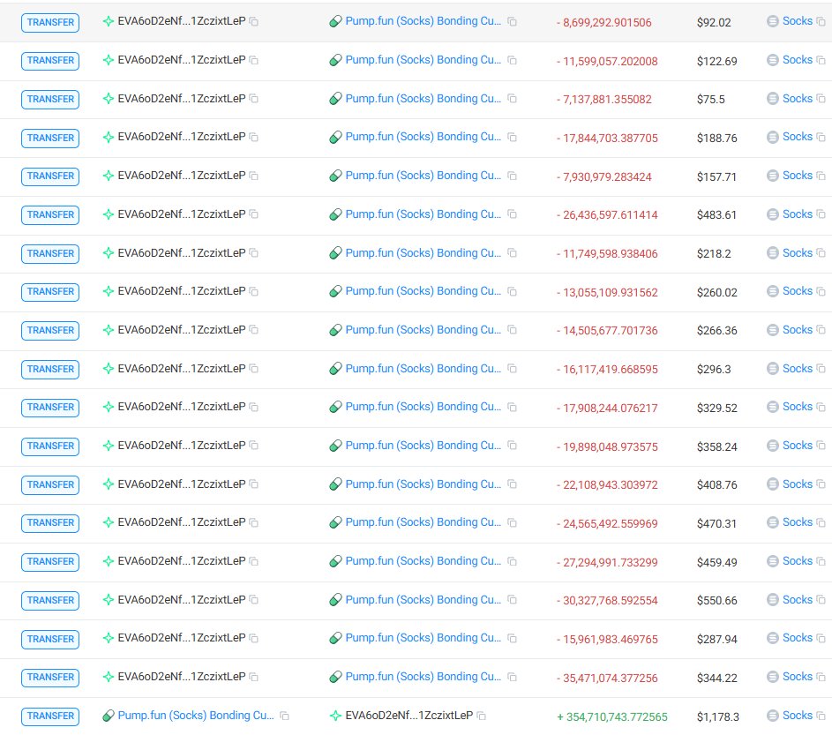The height and width of the screenshot is (735, 832).
Task: Open Pump.fun Bonding Curve link in $188.76 row
Action: point(423,137)
